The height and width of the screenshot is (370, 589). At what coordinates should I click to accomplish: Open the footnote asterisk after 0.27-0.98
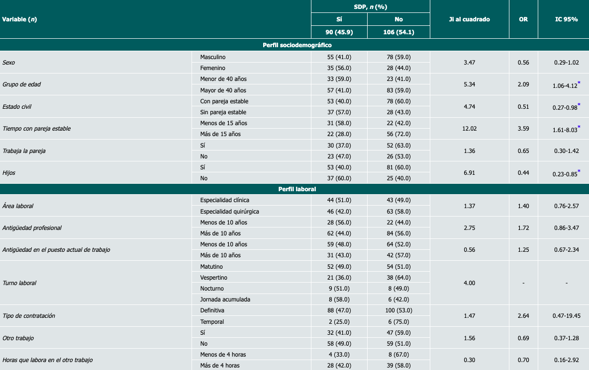coord(579,105)
